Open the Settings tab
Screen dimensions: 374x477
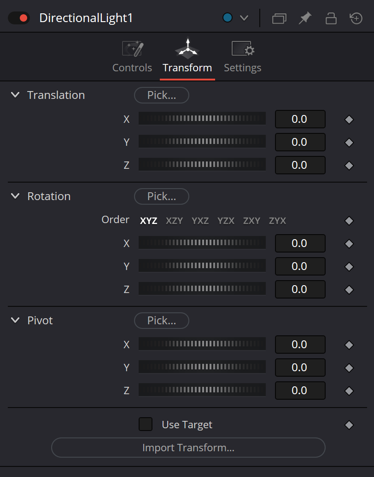[x=243, y=57]
